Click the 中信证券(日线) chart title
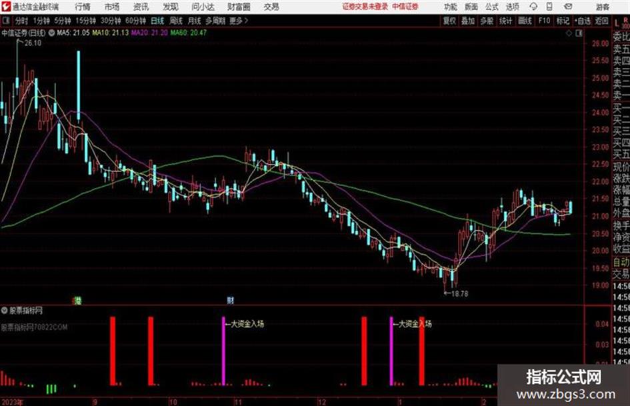This screenshot has width=630, height=406. pyautogui.click(x=24, y=33)
